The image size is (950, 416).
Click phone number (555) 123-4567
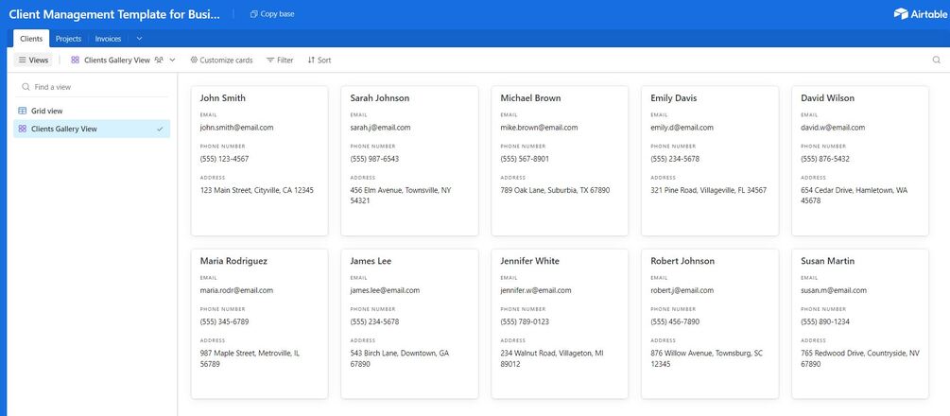pyautogui.click(x=224, y=159)
